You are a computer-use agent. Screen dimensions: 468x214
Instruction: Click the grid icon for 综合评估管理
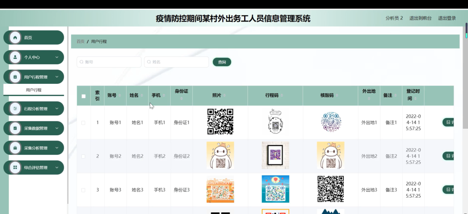point(15,168)
